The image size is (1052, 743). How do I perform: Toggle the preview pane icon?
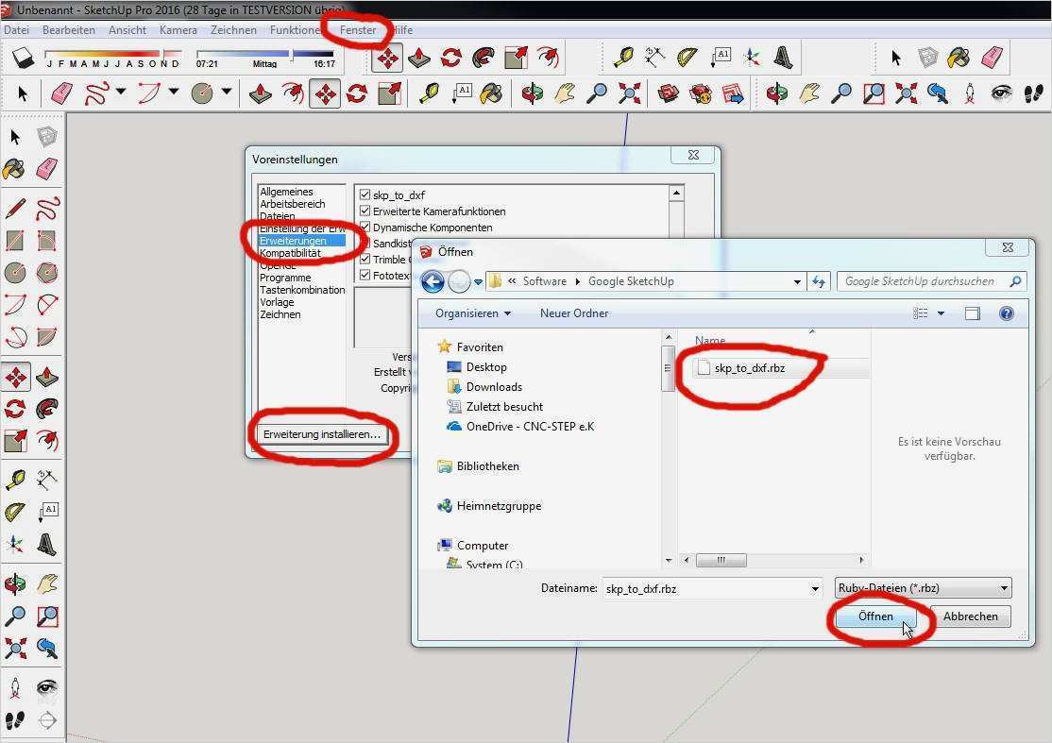coord(972,313)
